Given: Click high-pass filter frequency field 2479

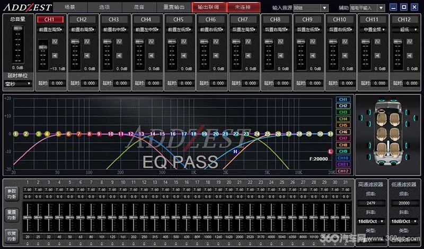Looking at the screenshot, I should pyautogui.click(x=370, y=203).
